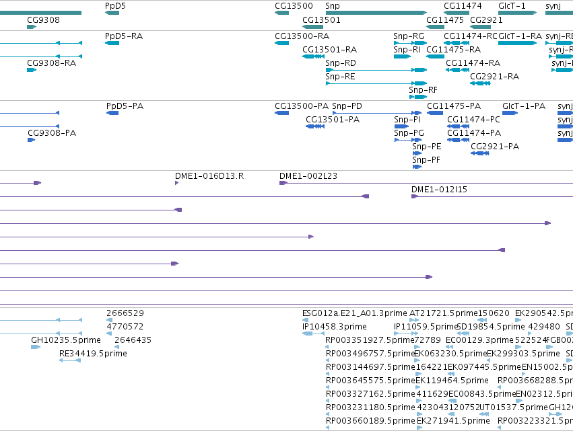Select the CG11475-PA protein label

tap(454, 106)
